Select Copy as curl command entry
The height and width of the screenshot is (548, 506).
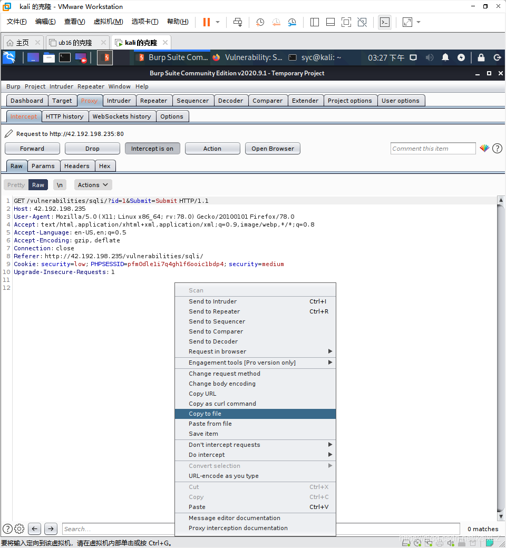coord(255,404)
